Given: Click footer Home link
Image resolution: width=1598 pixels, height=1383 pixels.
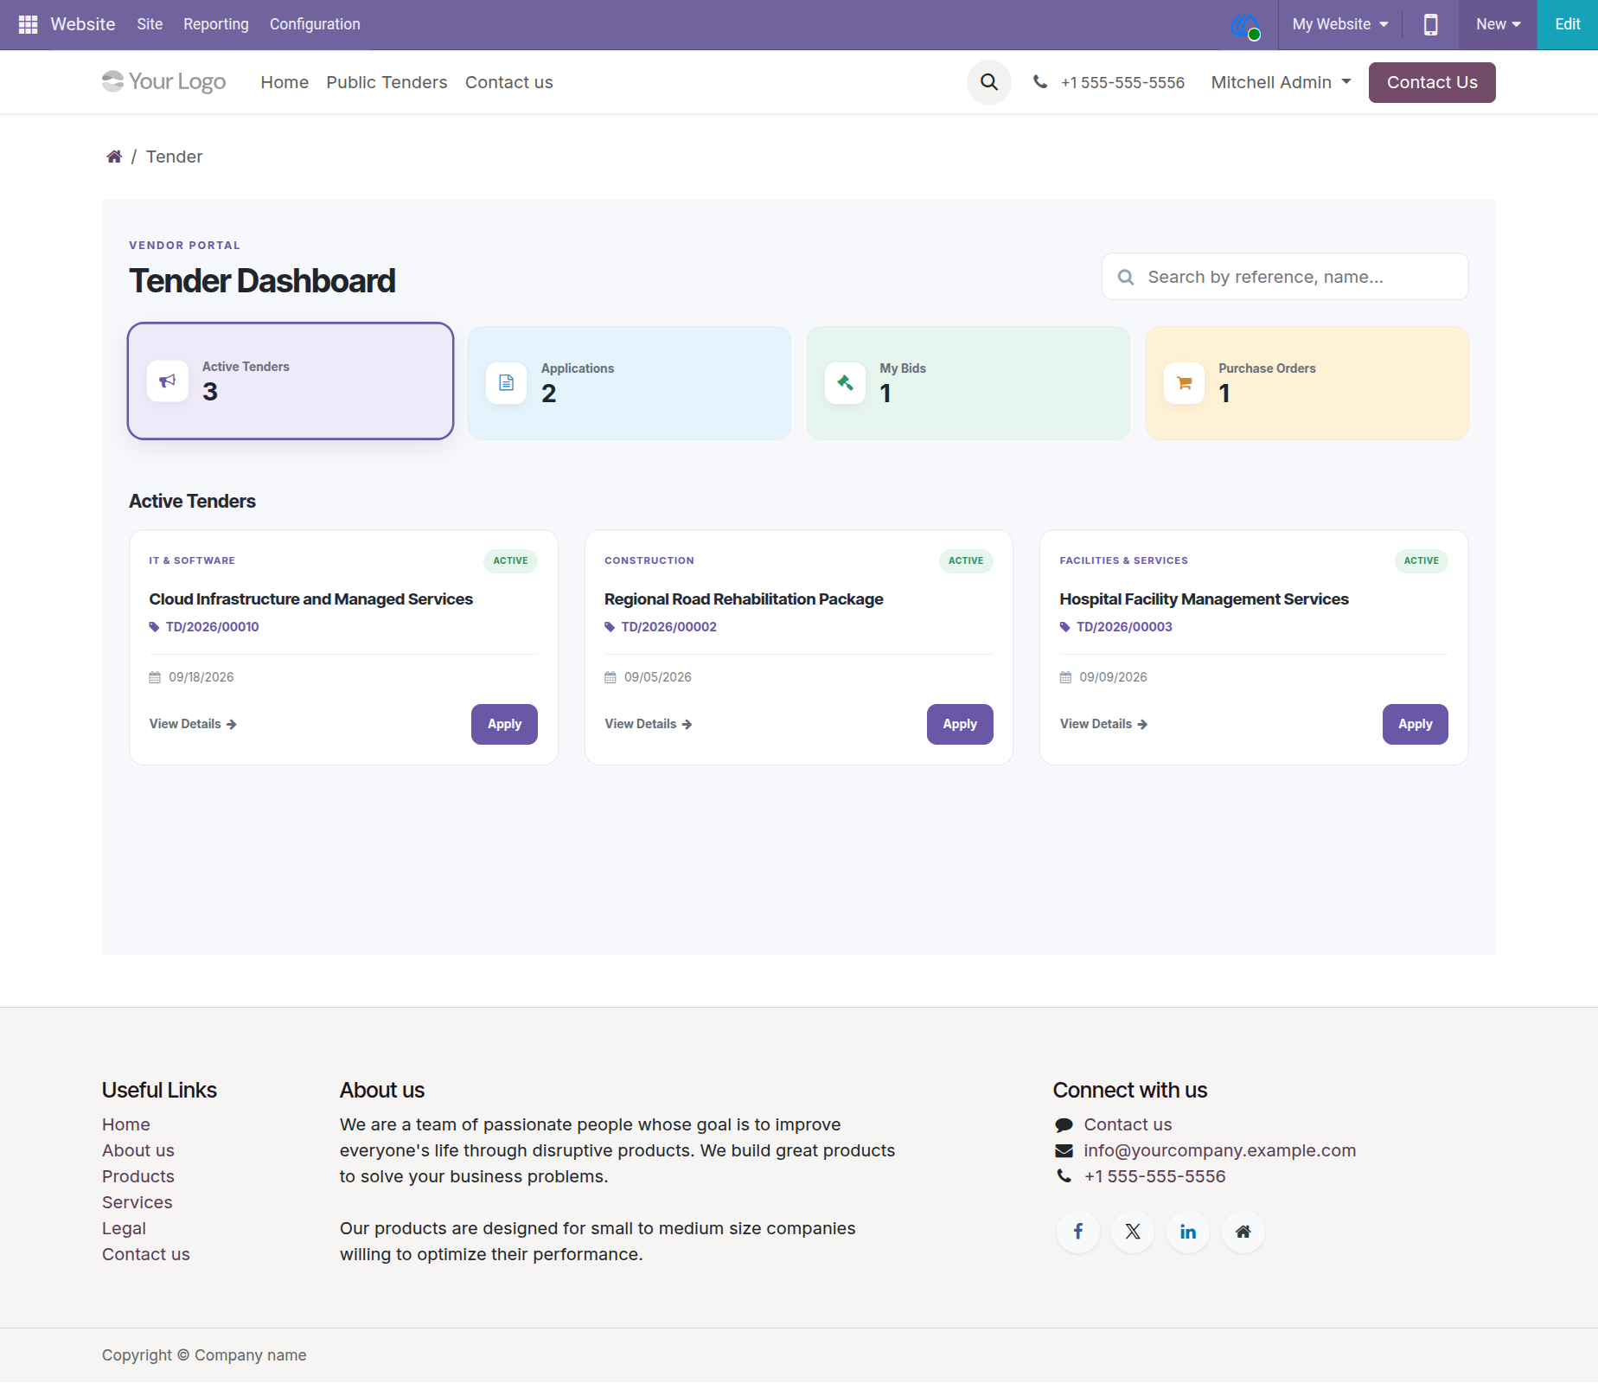Looking at the screenshot, I should click(x=126, y=1124).
